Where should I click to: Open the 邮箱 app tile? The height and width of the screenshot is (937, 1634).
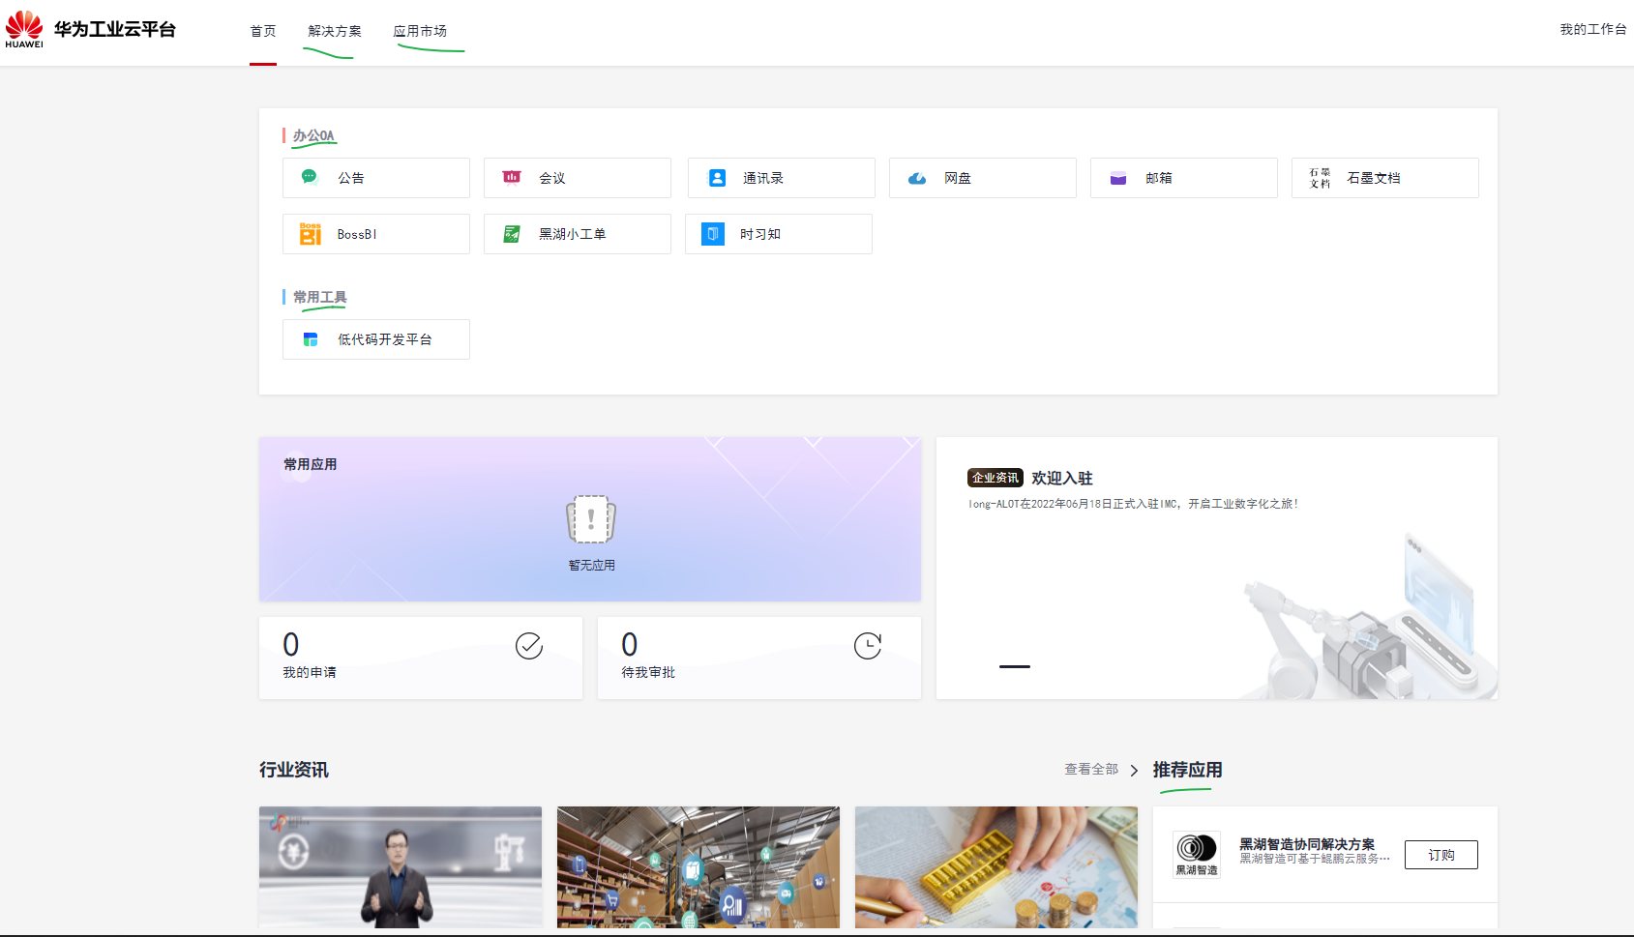[1184, 178]
